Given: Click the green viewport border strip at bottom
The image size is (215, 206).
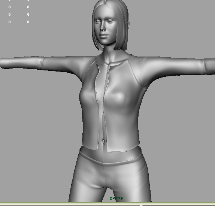Looking at the screenshot, I should (107, 203).
